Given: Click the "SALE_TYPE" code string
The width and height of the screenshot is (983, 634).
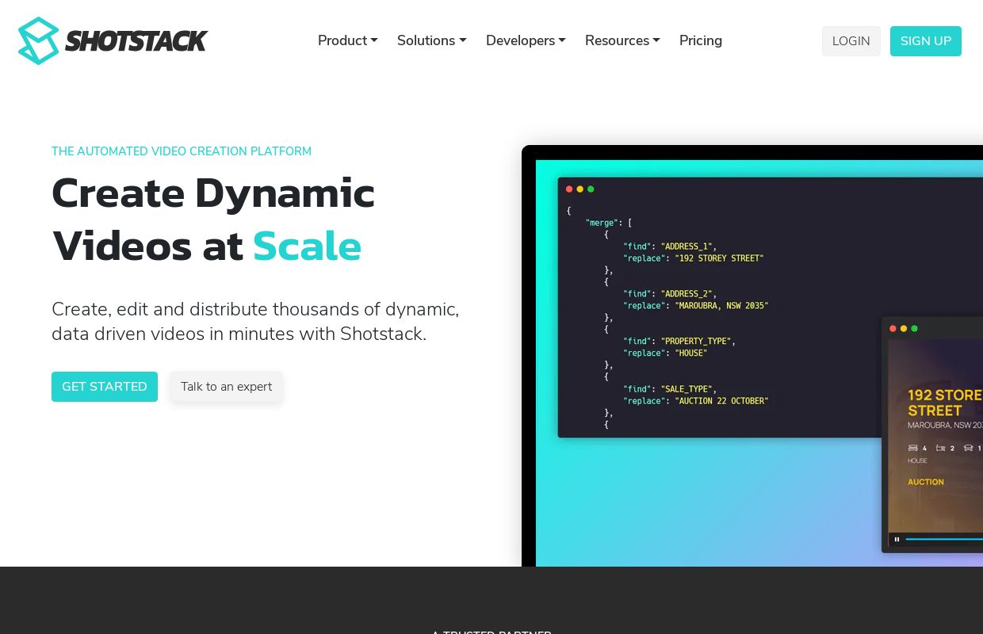Looking at the screenshot, I should pos(687,389).
